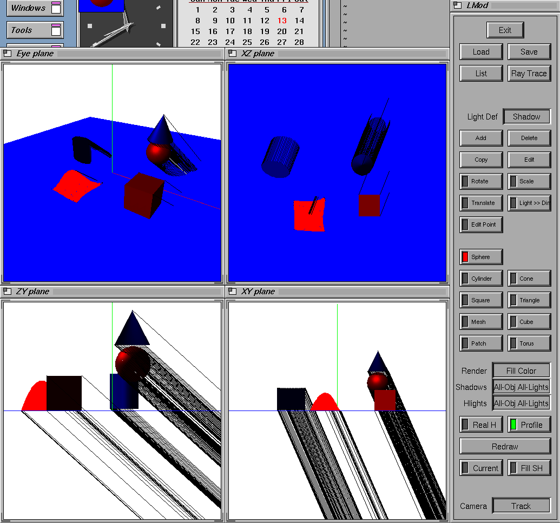The height and width of the screenshot is (523, 560).
Task: Click the Eye plane title bar
Action: (112, 54)
